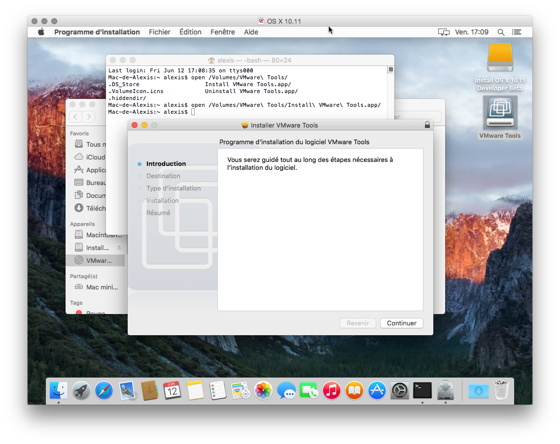The height and width of the screenshot is (444, 560).
Task: Select Destination step in installer sidebar
Action: click(x=163, y=176)
